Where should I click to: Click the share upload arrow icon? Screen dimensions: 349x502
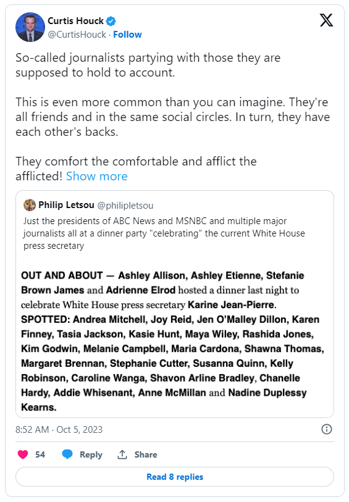pos(122,454)
